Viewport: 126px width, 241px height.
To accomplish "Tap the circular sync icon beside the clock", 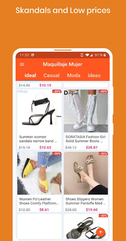I will coord(32,55).
